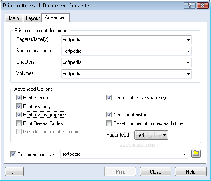Uncheck Print in color
Viewport: 211px width, 181px height.
(x=19, y=98)
